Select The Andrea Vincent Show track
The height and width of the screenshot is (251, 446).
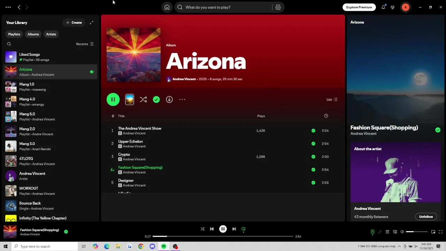[x=140, y=128]
